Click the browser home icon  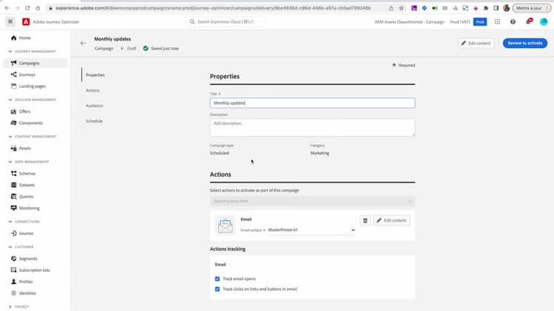pos(38,8)
